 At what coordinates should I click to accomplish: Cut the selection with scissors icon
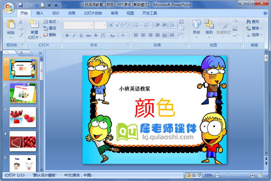click(21, 22)
